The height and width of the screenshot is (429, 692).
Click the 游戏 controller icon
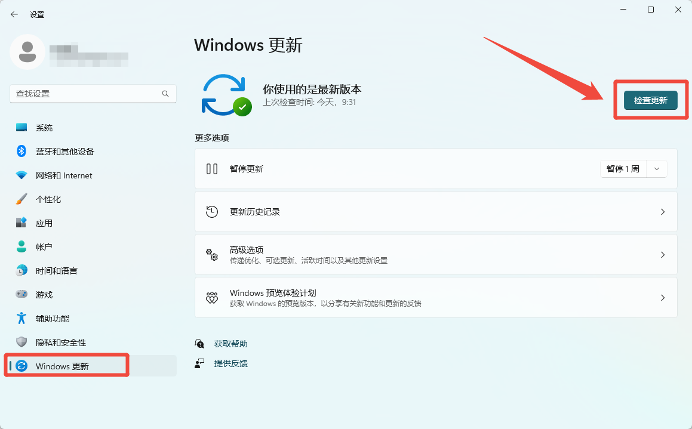coord(21,294)
